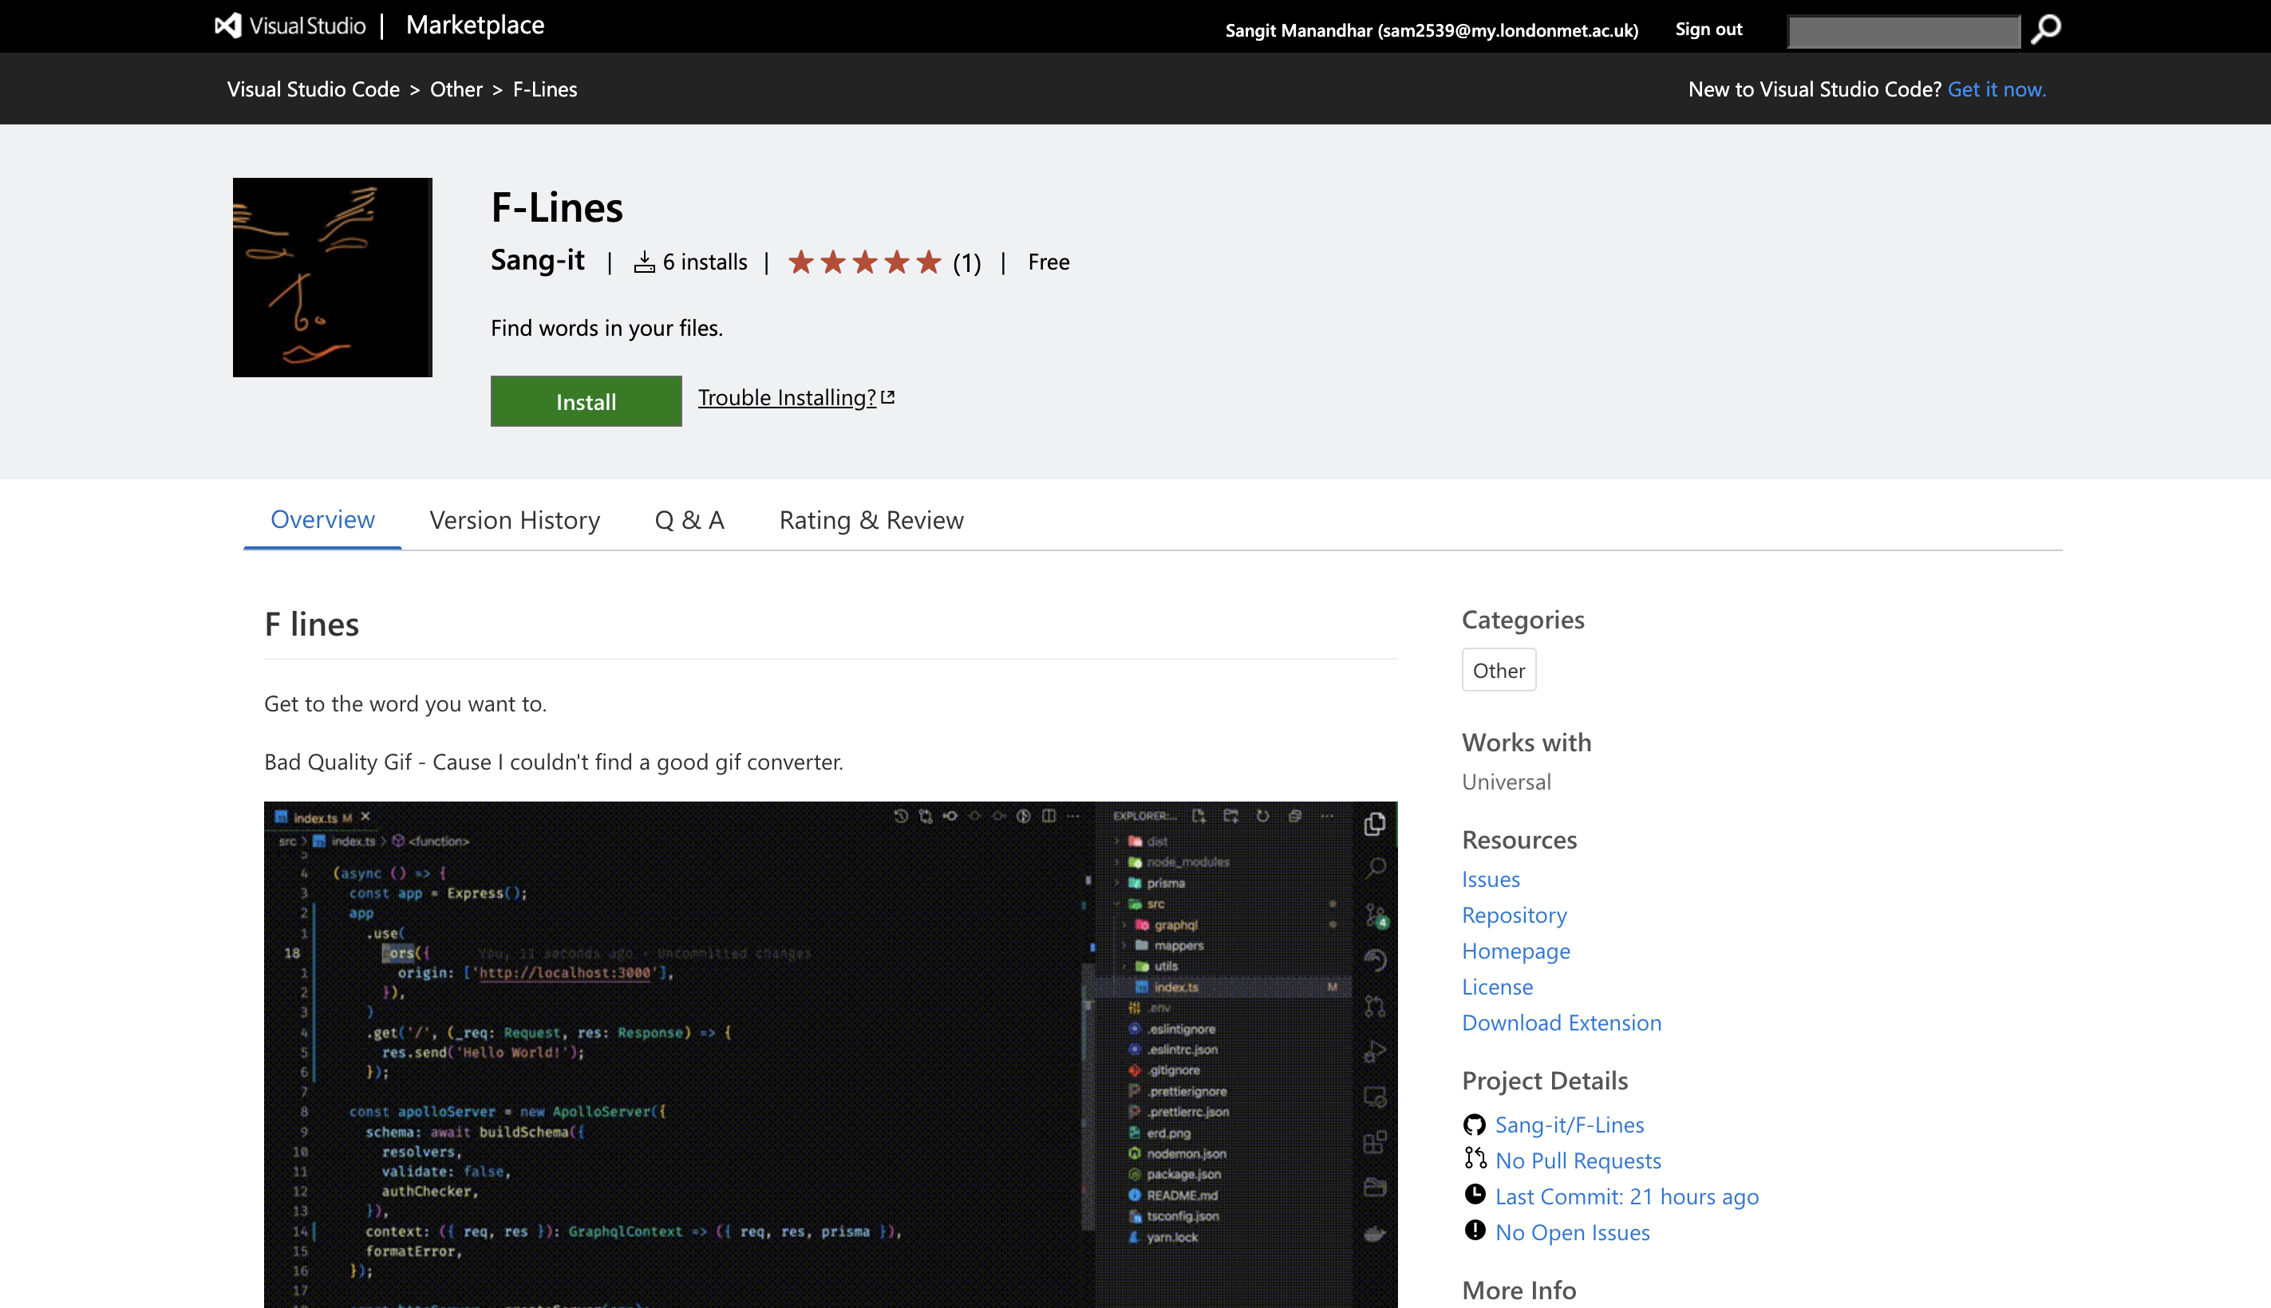The height and width of the screenshot is (1308, 2271).
Task: Click the signed-in user name Sangit Manandhar
Action: pos(1432,30)
